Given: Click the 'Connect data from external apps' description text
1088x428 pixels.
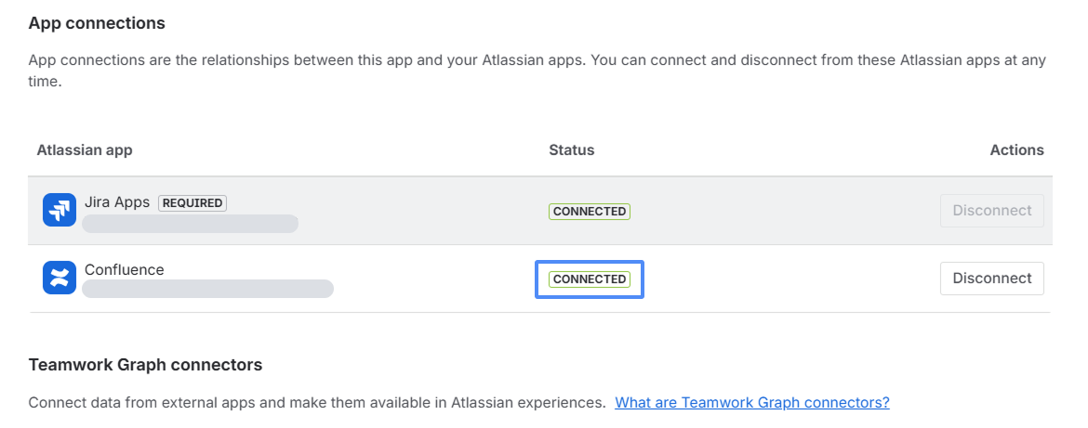Looking at the screenshot, I should pos(316,403).
